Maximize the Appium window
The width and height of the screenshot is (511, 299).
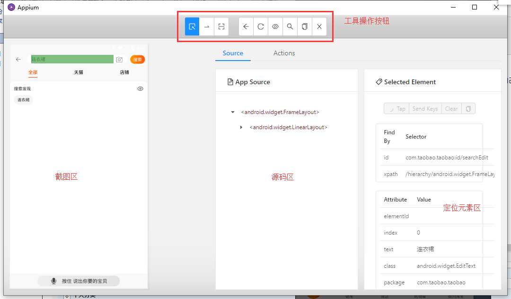(x=475, y=7)
